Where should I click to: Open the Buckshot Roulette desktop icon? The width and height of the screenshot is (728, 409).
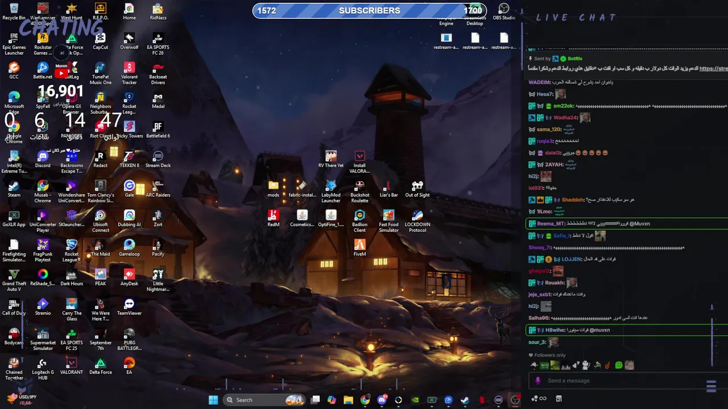359,191
